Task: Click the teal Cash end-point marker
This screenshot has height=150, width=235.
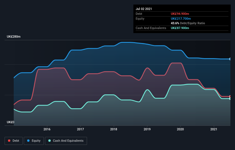Action: tap(230, 98)
